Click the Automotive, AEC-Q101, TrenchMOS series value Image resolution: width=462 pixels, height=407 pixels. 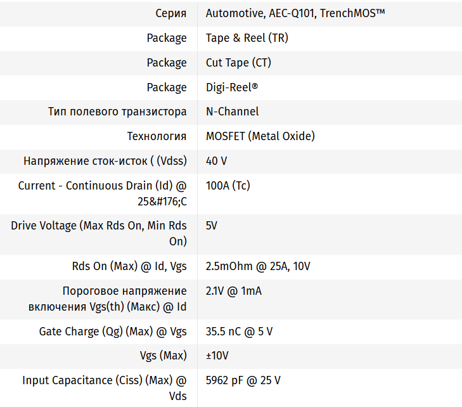(x=295, y=13)
